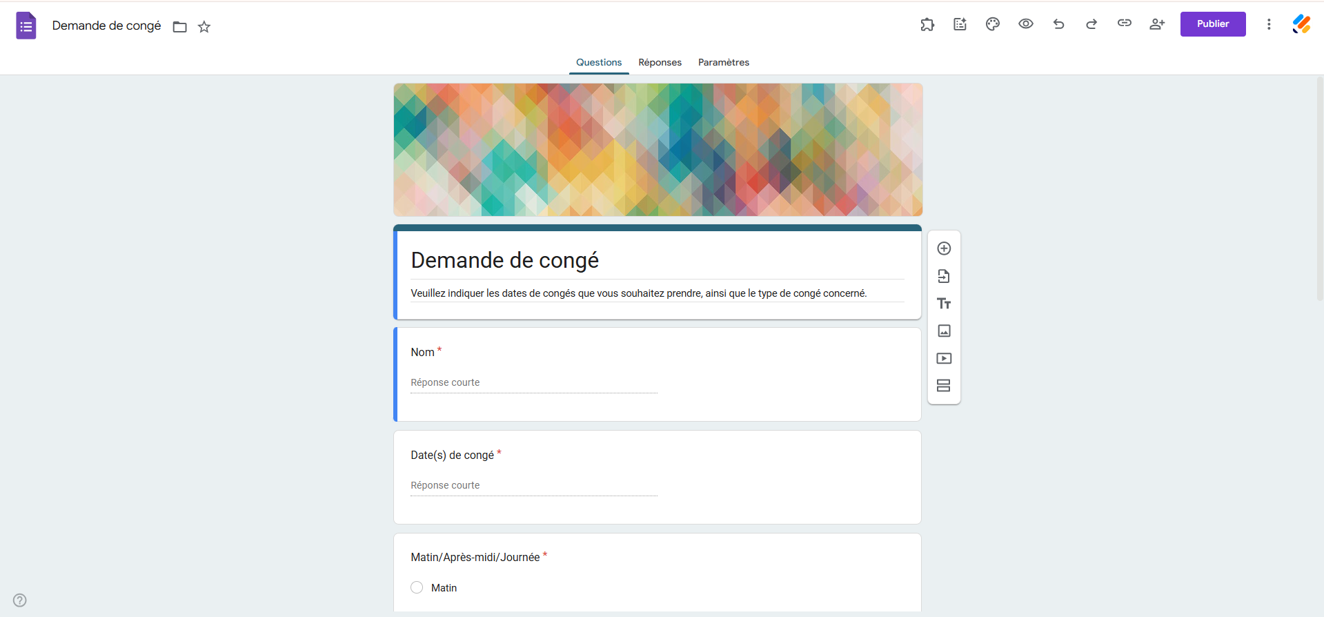1324x617 pixels.
Task: Open the Google Forms home icon
Action: point(26,26)
